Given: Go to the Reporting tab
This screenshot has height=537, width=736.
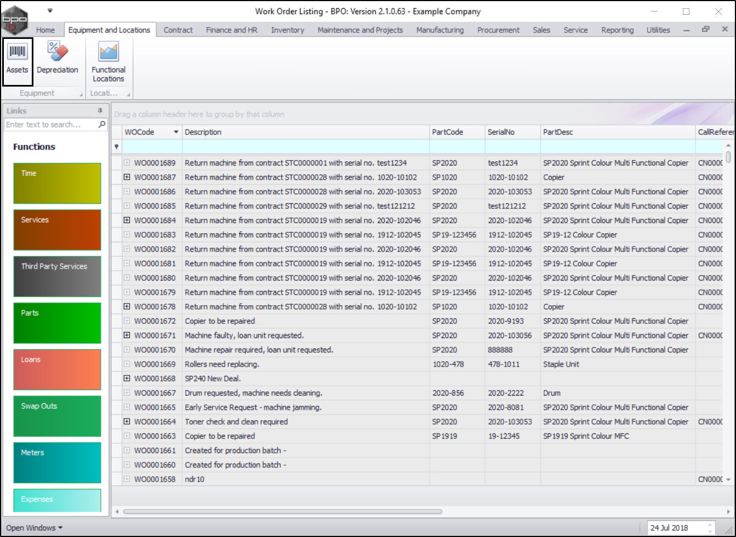Looking at the screenshot, I should [617, 30].
